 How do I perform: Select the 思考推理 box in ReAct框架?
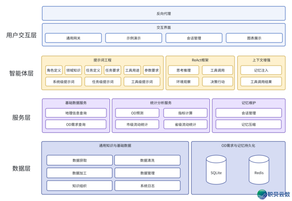coord(184,70)
